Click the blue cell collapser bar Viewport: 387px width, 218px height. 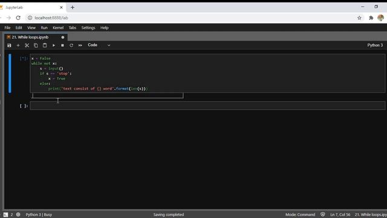click(10, 73)
